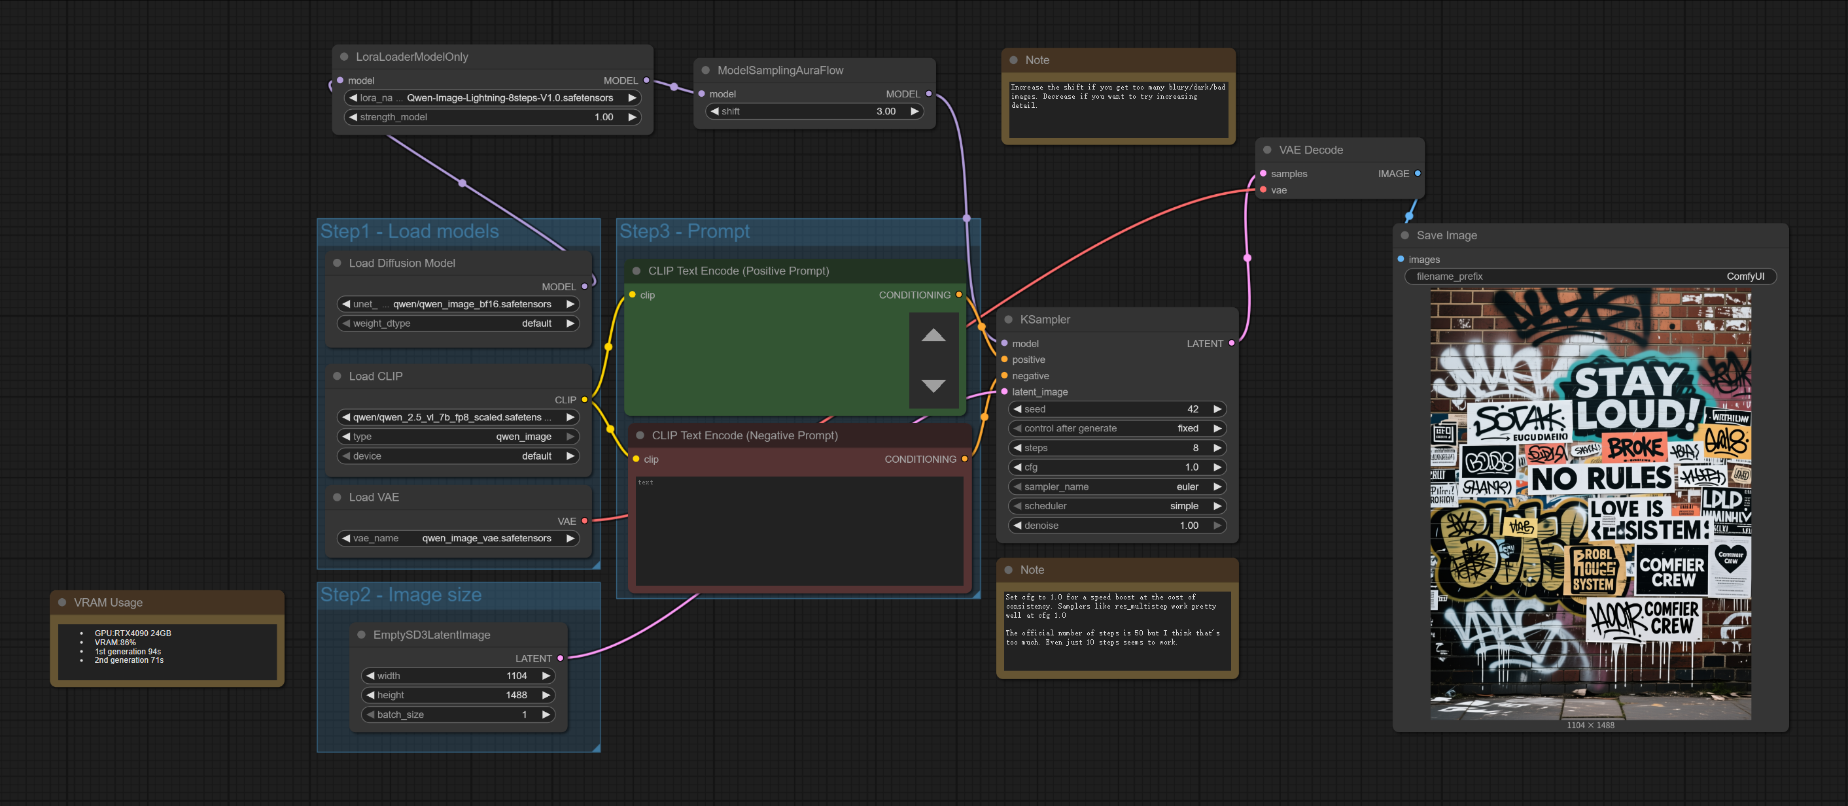The image size is (1848, 806).
Task: Increase seed with right arrow
Action: click(1217, 409)
